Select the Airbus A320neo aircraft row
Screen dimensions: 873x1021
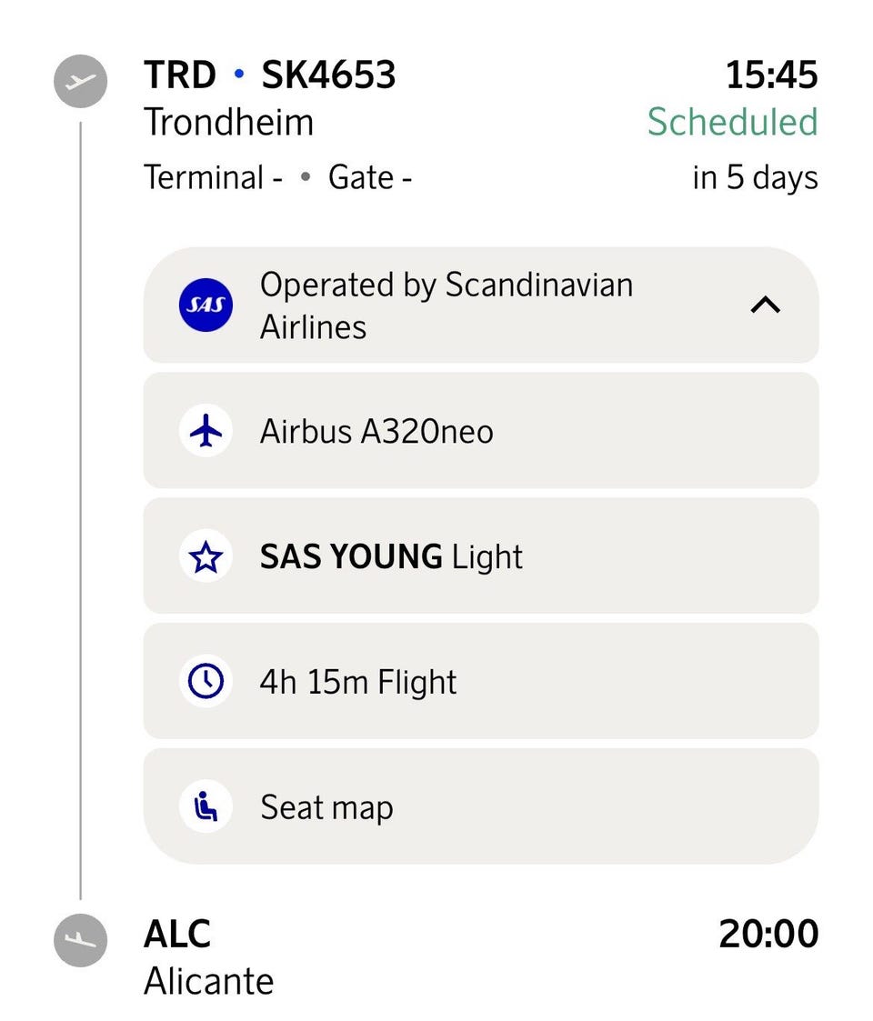click(481, 430)
